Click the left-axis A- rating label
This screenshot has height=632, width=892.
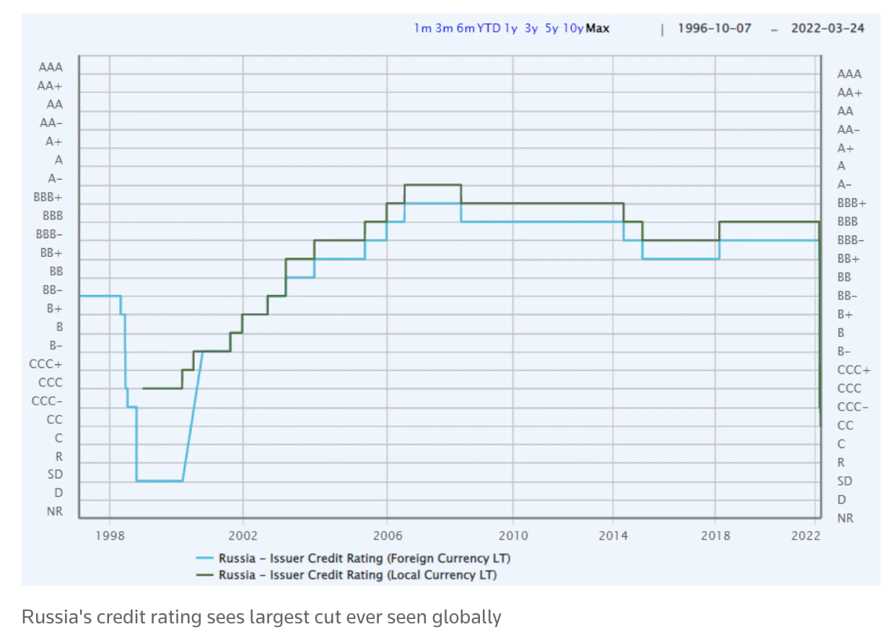(x=56, y=178)
